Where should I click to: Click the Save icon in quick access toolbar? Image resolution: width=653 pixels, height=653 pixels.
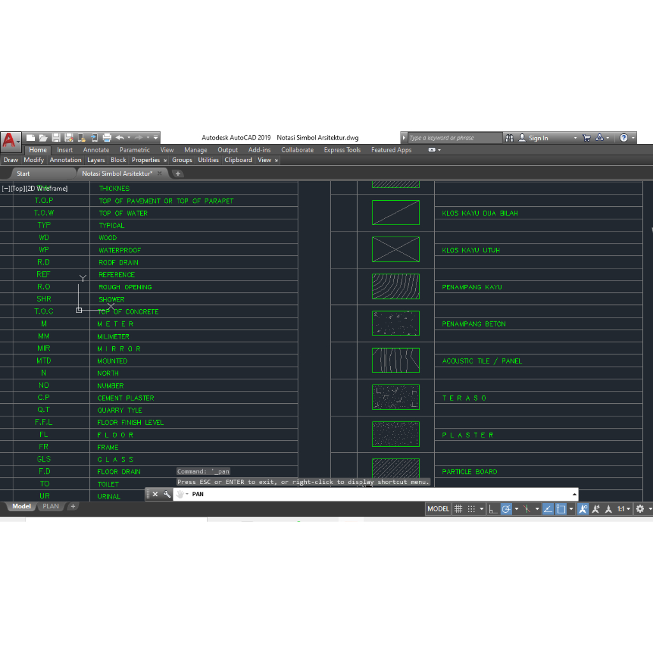(56, 138)
